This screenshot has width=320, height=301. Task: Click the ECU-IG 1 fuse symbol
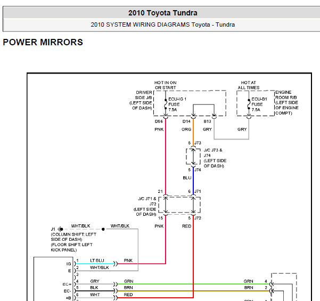[166, 104]
